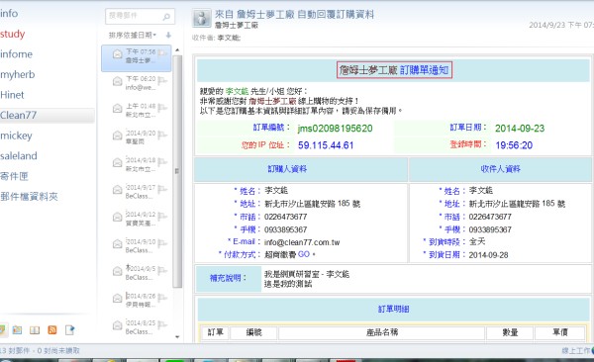
Task: Click the green 李文能 name in greeting
Action: pos(237,91)
